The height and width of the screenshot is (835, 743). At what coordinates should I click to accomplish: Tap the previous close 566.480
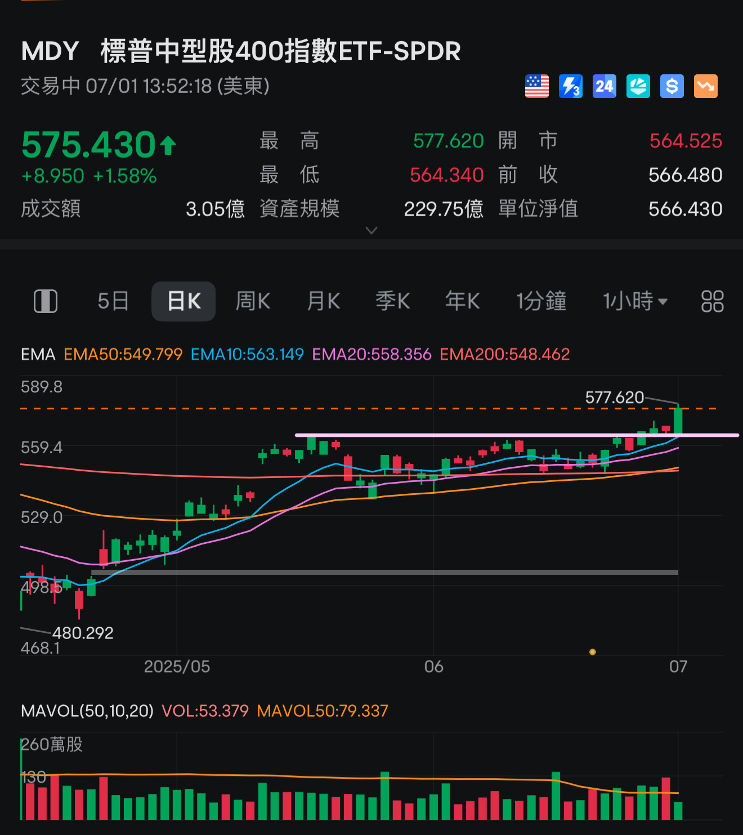(x=685, y=175)
